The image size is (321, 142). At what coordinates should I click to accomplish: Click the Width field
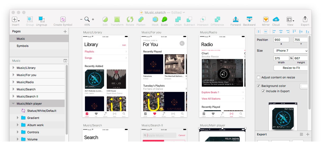(x=281, y=58)
